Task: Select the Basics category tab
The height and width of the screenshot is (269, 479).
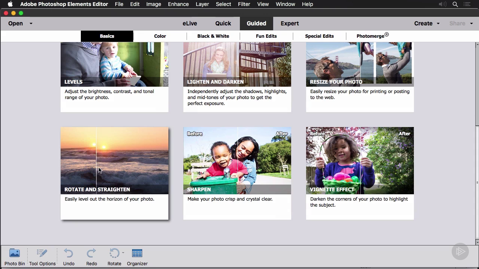Action: point(107,36)
